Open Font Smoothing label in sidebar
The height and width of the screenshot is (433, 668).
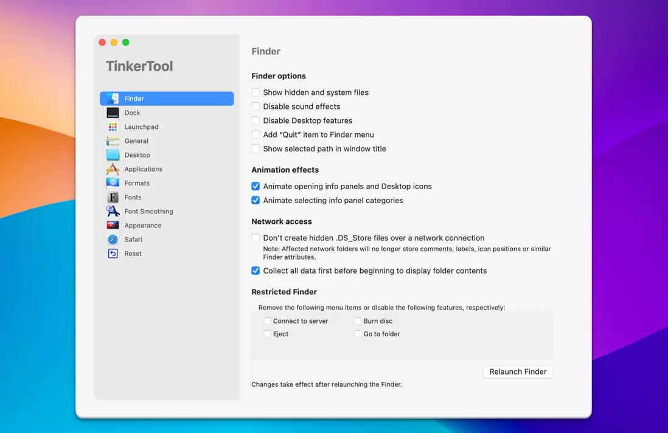point(148,211)
